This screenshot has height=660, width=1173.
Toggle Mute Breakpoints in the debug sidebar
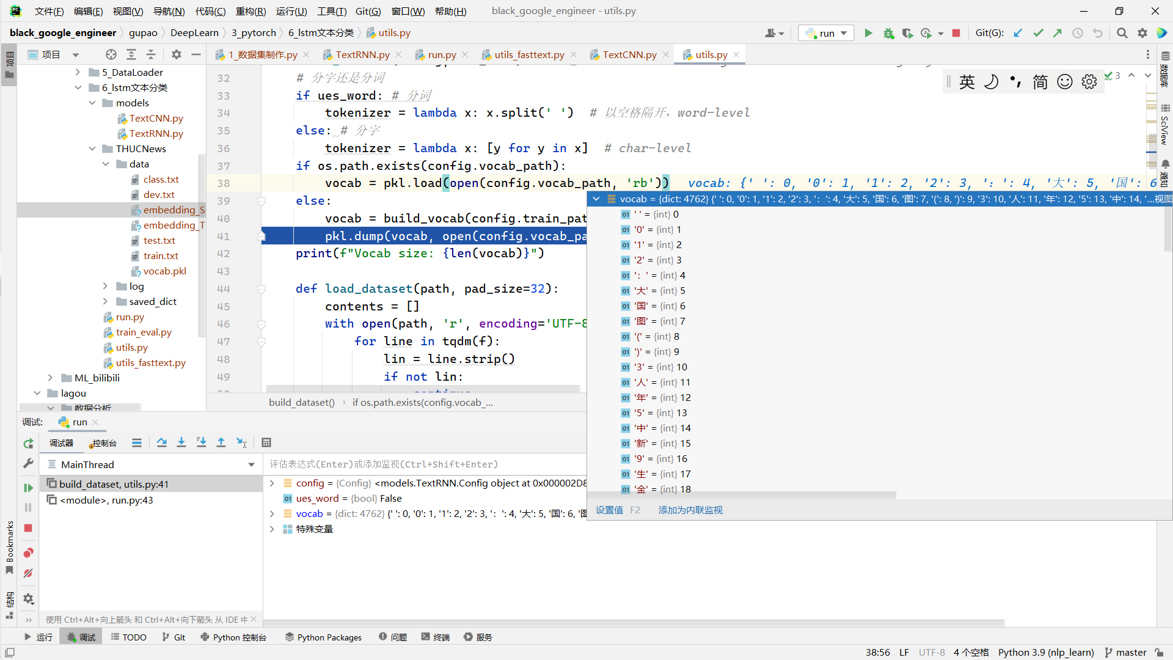(x=28, y=573)
